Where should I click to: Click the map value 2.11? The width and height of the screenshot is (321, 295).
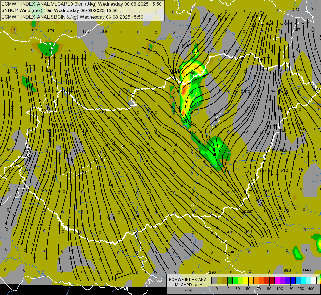point(303,190)
